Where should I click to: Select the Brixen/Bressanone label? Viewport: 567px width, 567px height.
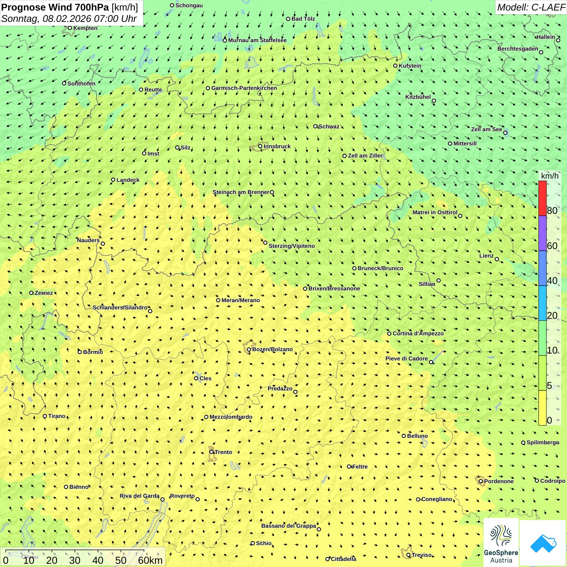(334, 288)
